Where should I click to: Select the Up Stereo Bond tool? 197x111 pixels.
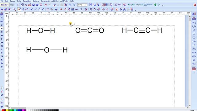coord(31,9)
